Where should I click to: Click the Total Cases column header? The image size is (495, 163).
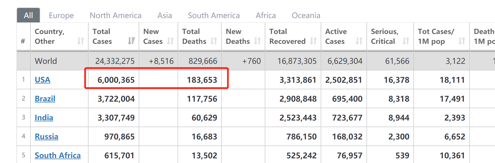pyautogui.click(x=113, y=36)
